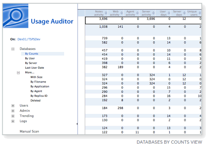The height and width of the screenshot is (148, 207).
Task: Open the By Application view
Action: coord(40,86)
